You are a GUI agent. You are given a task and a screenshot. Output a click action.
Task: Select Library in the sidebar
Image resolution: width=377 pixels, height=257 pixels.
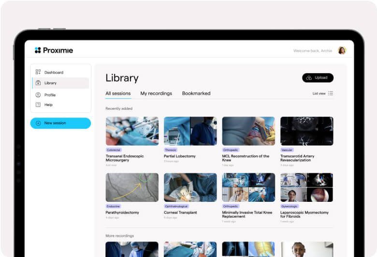point(60,83)
